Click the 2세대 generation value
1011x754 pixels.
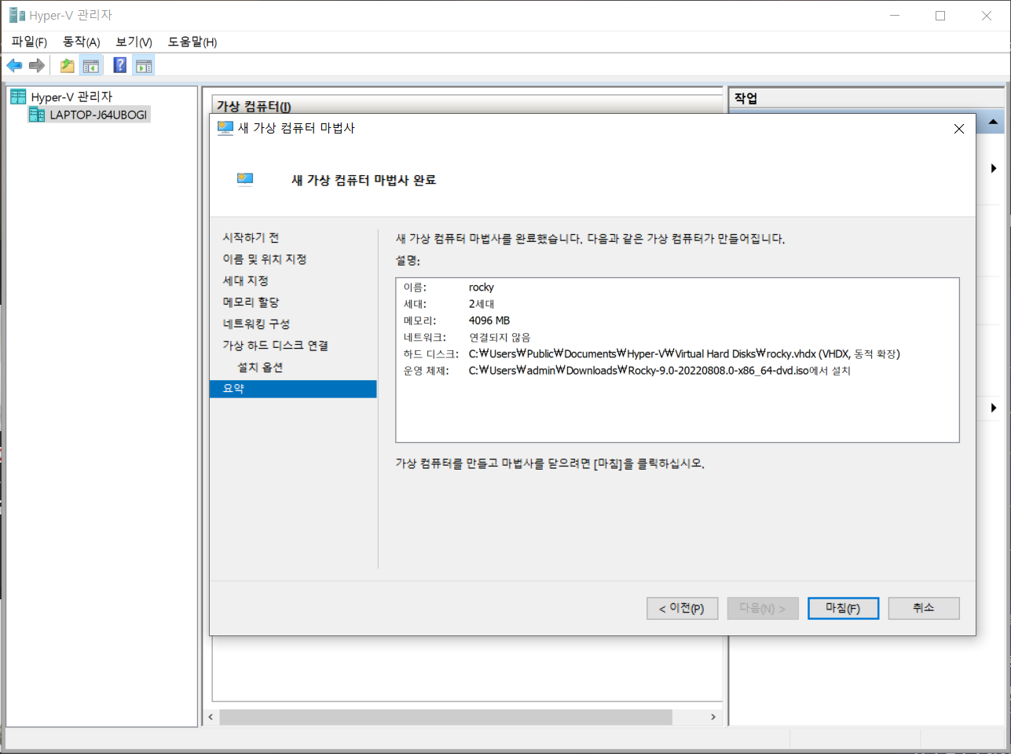click(482, 304)
